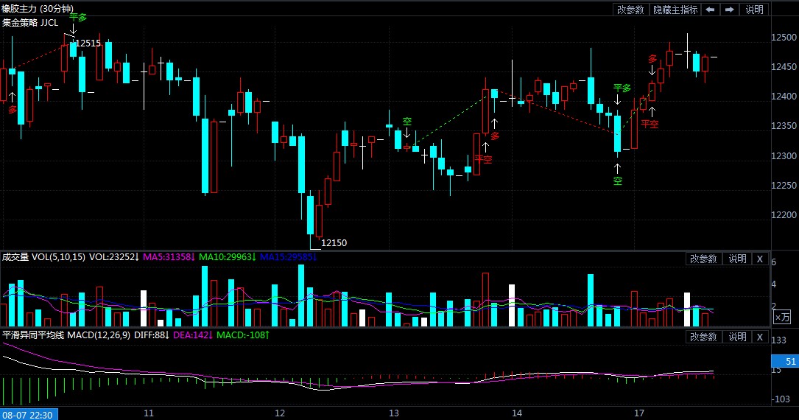Click the 12500 price axis label
The width and height of the screenshot is (799, 420).
pos(784,37)
